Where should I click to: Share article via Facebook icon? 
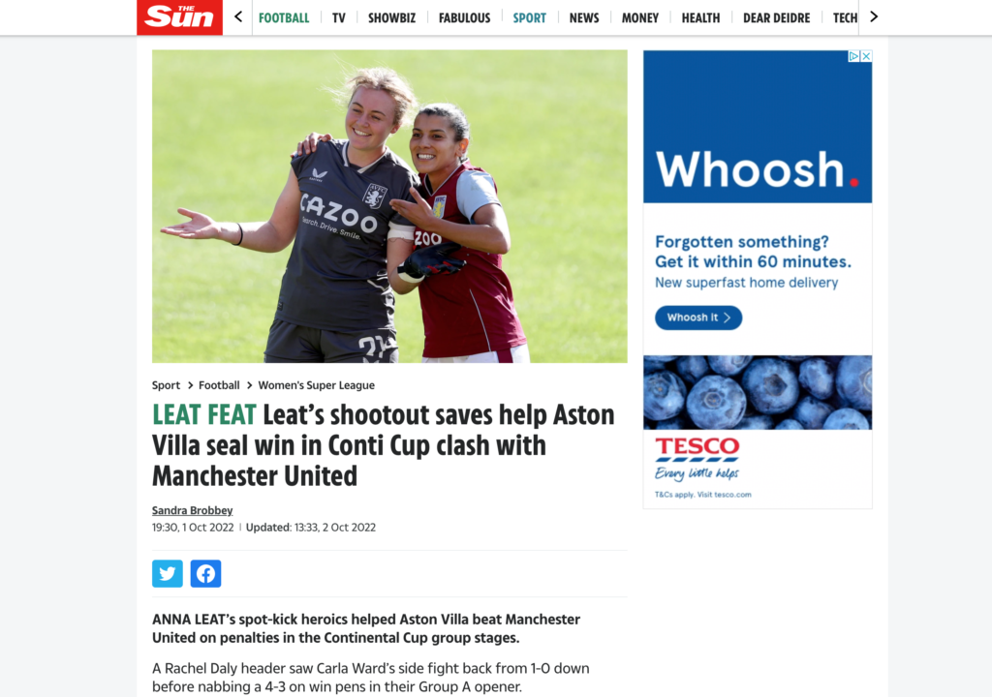coord(205,574)
